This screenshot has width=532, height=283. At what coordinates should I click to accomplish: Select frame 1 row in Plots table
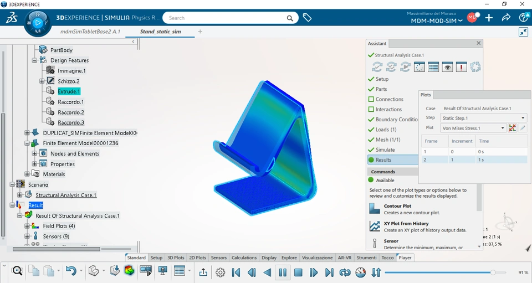pos(474,152)
